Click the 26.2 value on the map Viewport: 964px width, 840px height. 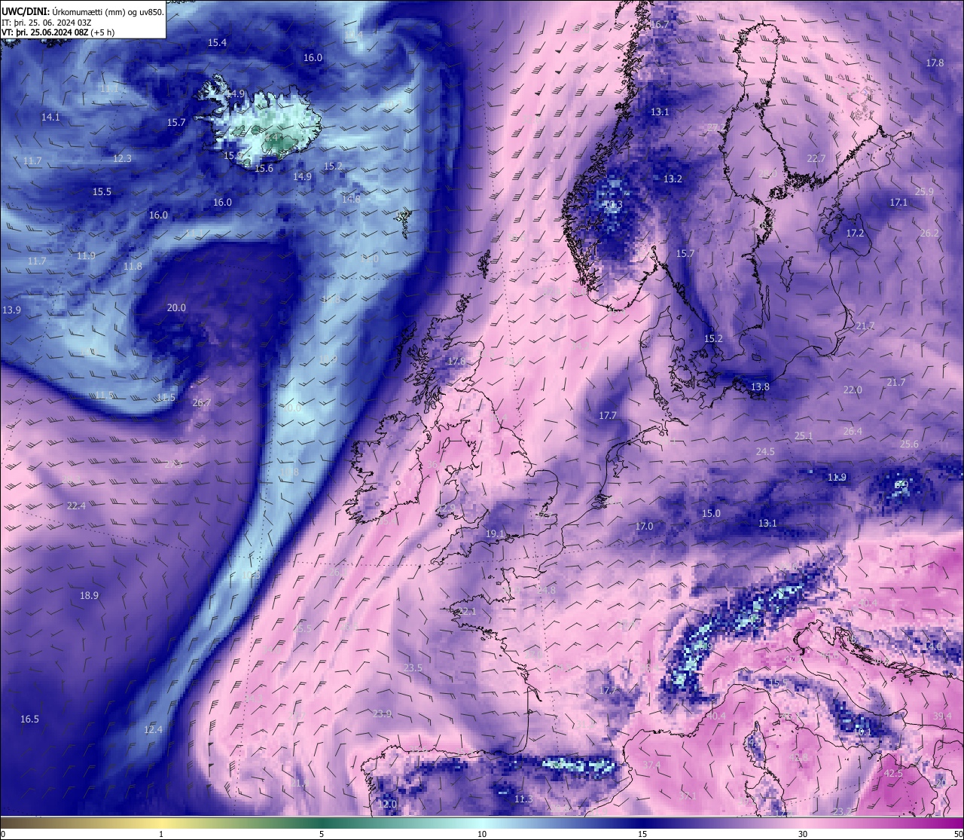click(929, 233)
